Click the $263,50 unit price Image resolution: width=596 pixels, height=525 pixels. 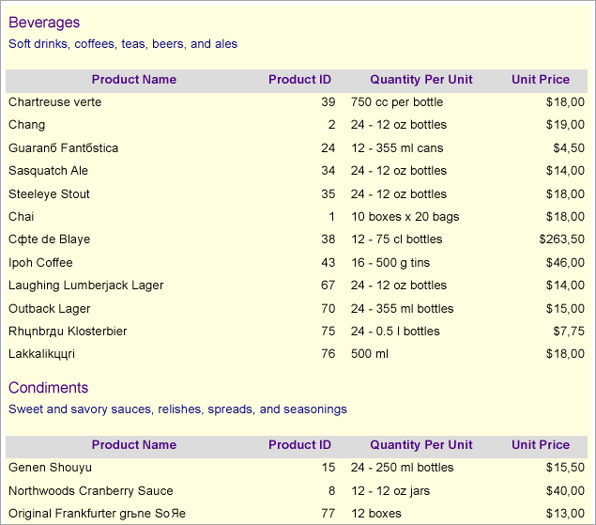(561, 239)
